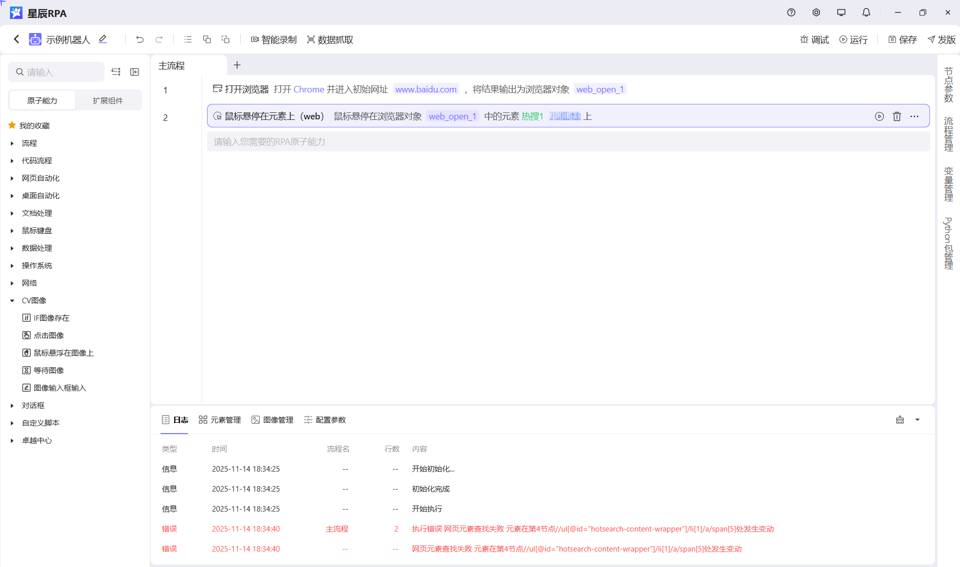Click the redo arrow icon
Viewport: 960px width, 567px height.
pos(159,39)
